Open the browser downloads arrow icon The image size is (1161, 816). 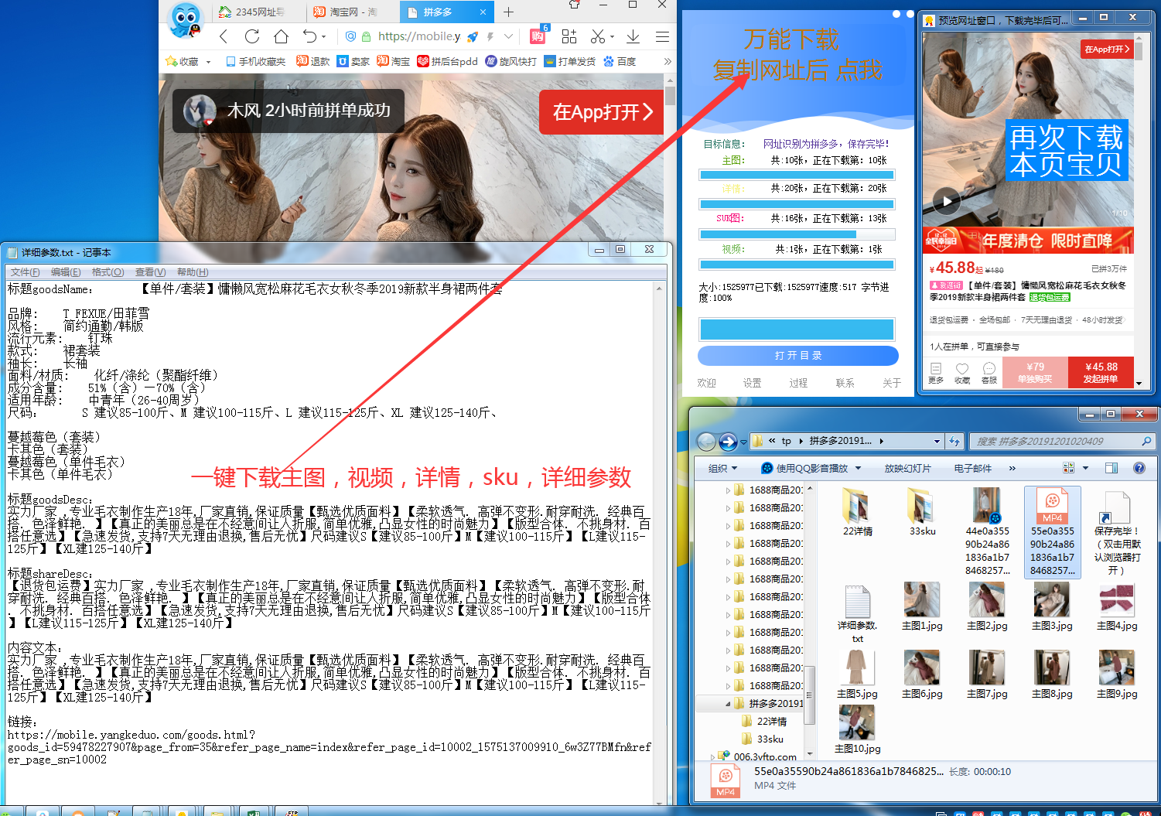point(633,36)
